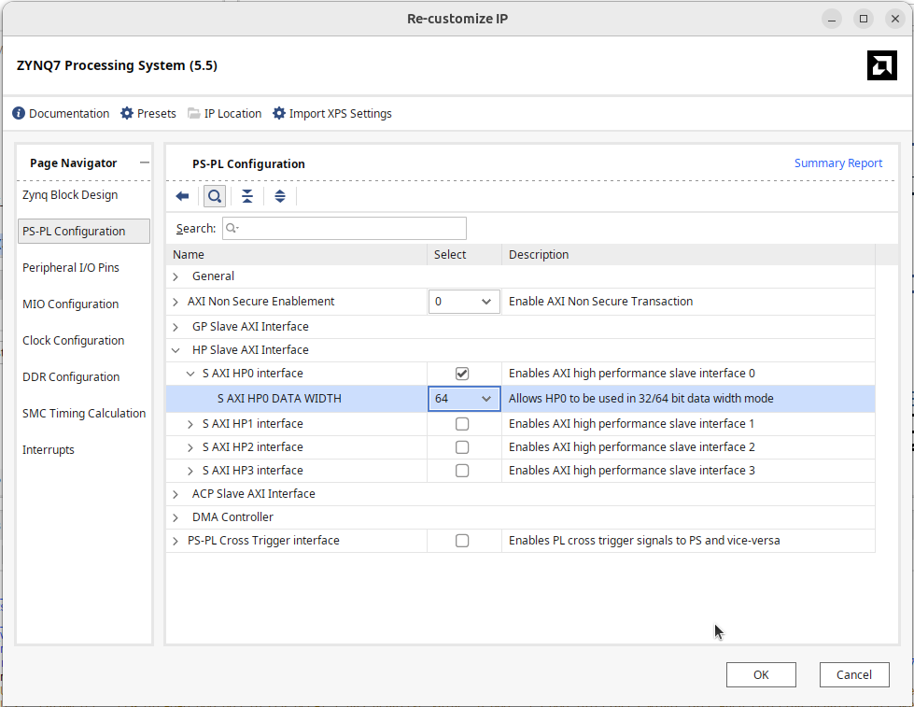
Task: Click the Presets link text
Action: (x=157, y=113)
